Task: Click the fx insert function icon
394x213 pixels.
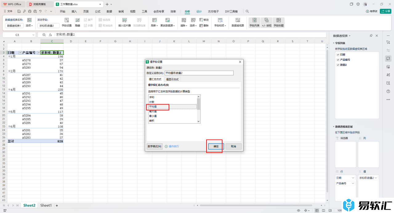Action: (x=50, y=35)
